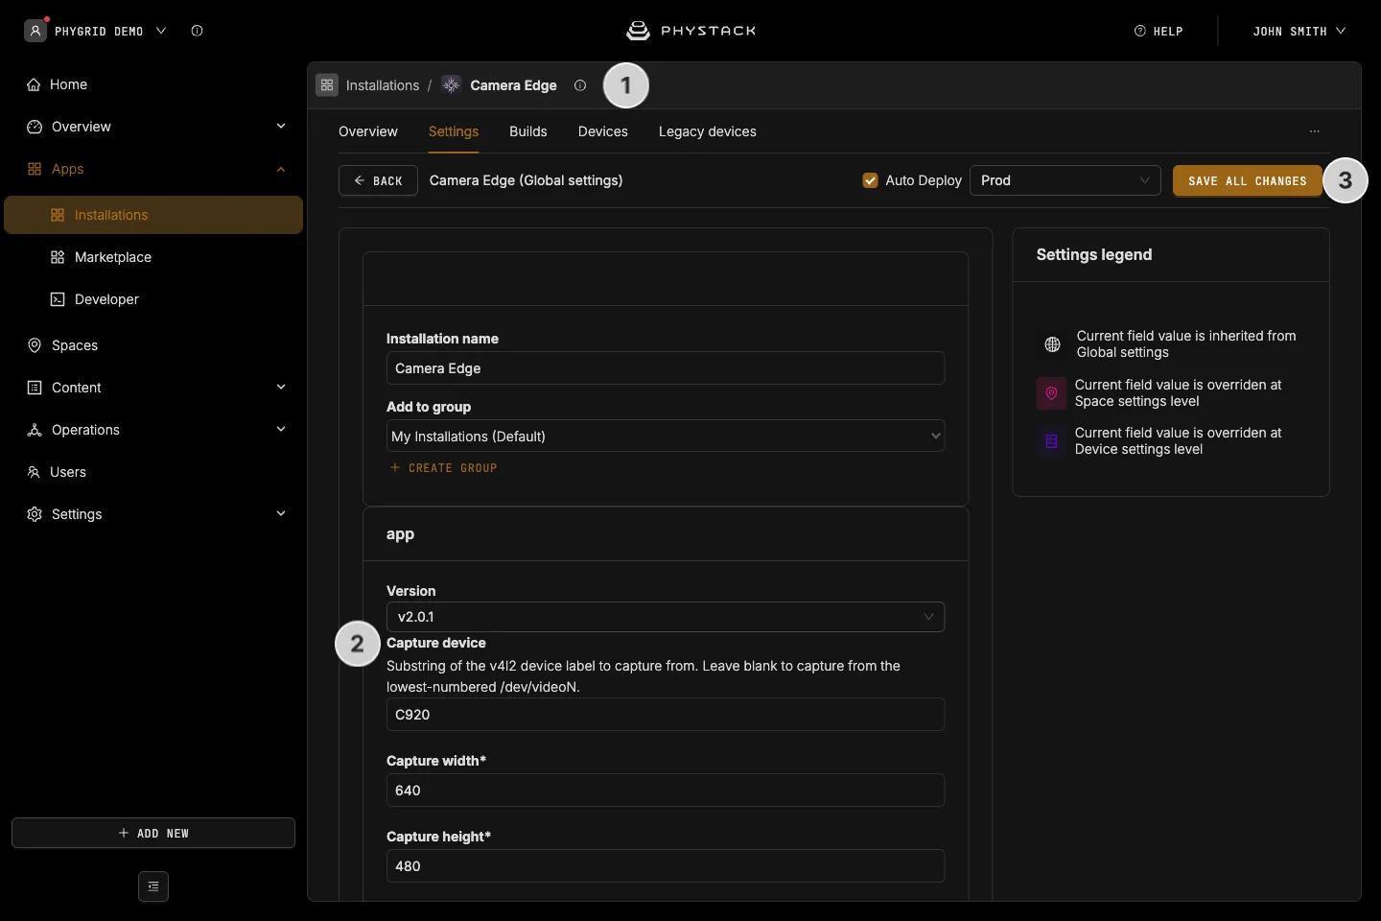Open the PHYGRID DEMO tenant switcher
Image resolution: width=1381 pixels, height=921 pixels.
(96, 31)
